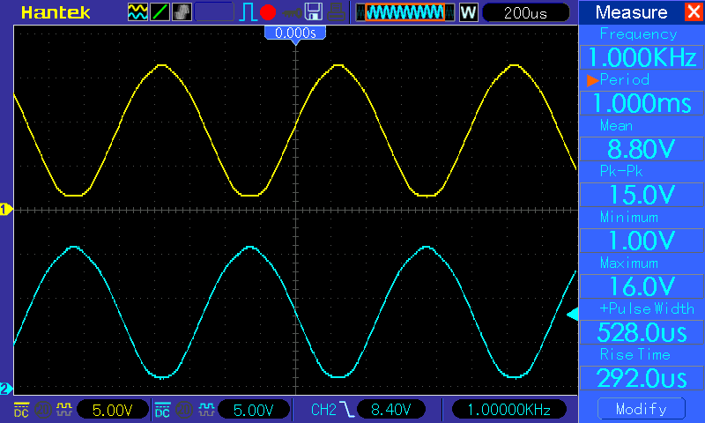
Task: Click the W window indicator icon
Action: [468, 12]
